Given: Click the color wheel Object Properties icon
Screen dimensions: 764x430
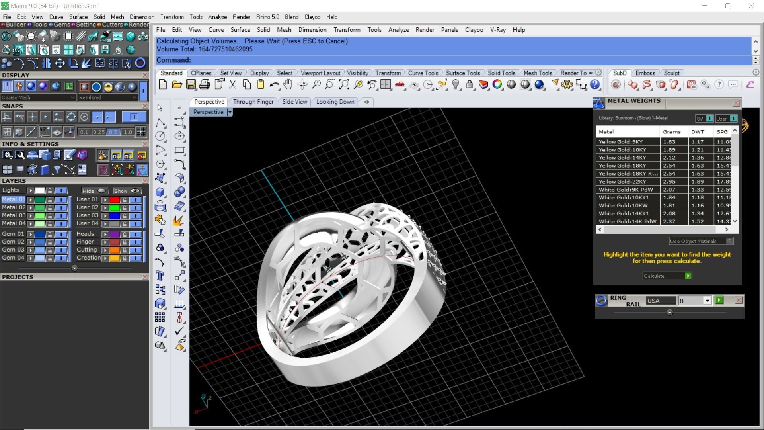Looking at the screenshot, I should coord(497,84).
